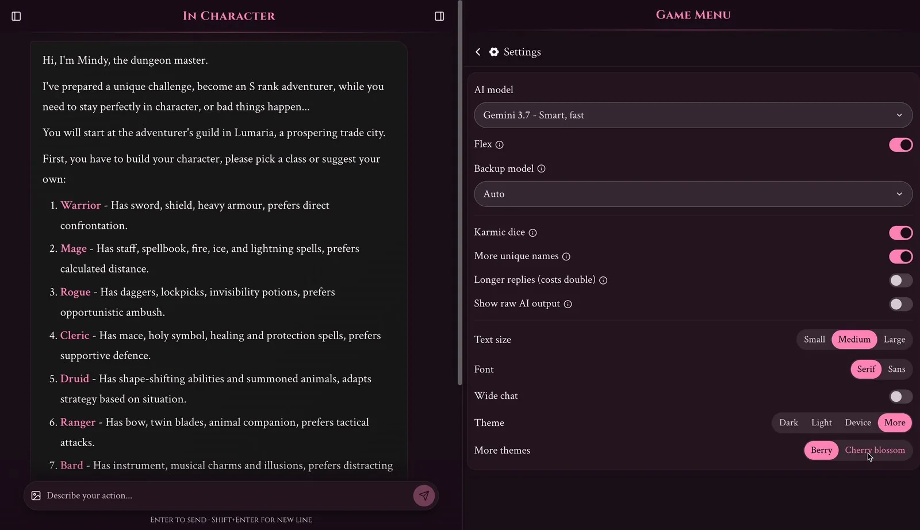Image resolution: width=920 pixels, height=530 pixels.
Task: Choose the Serif font option
Action: click(866, 369)
